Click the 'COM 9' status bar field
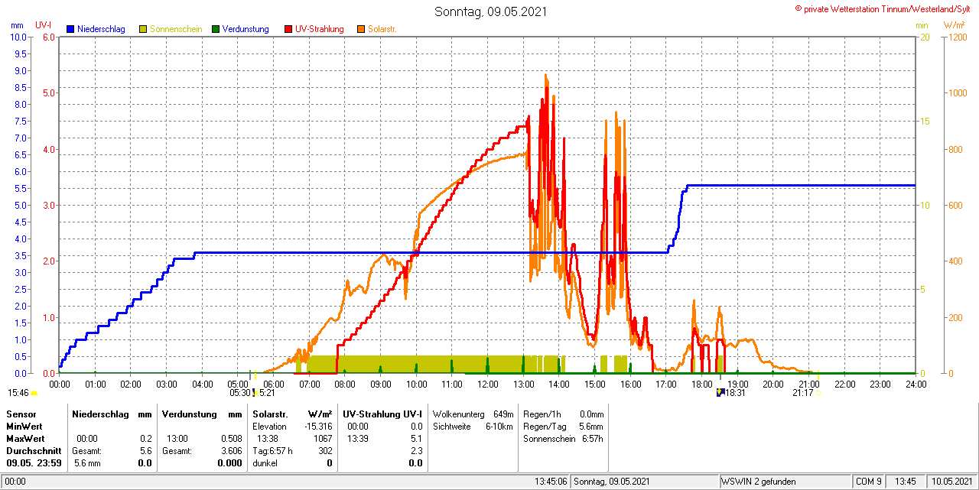979x490 pixels. (x=869, y=482)
